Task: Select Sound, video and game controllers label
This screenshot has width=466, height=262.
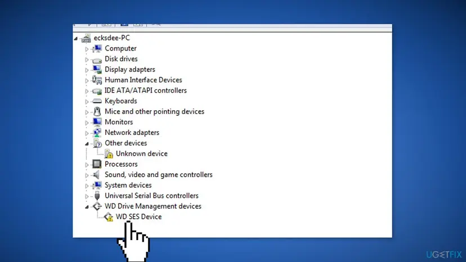Action: tap(158, 175)
